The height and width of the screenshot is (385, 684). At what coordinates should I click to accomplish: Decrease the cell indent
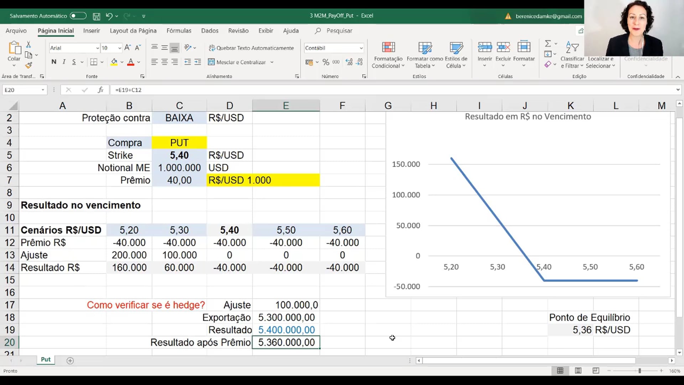187,62
